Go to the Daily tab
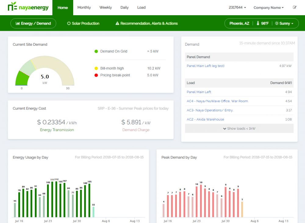 click(x=124, y=8)
